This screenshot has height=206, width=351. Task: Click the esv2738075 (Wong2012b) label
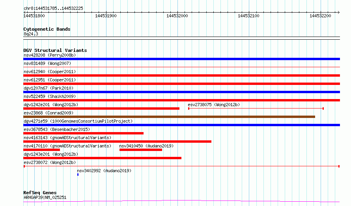click(214, 105)
